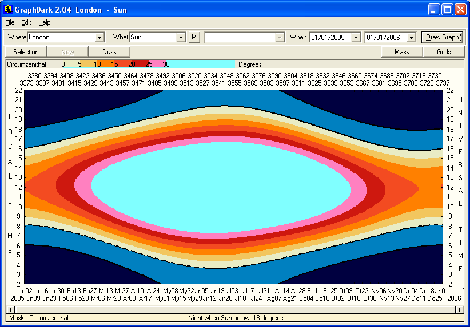This screenshot has height=327, width=470.
Task: Click the Mask button
Action: [402, 52]
